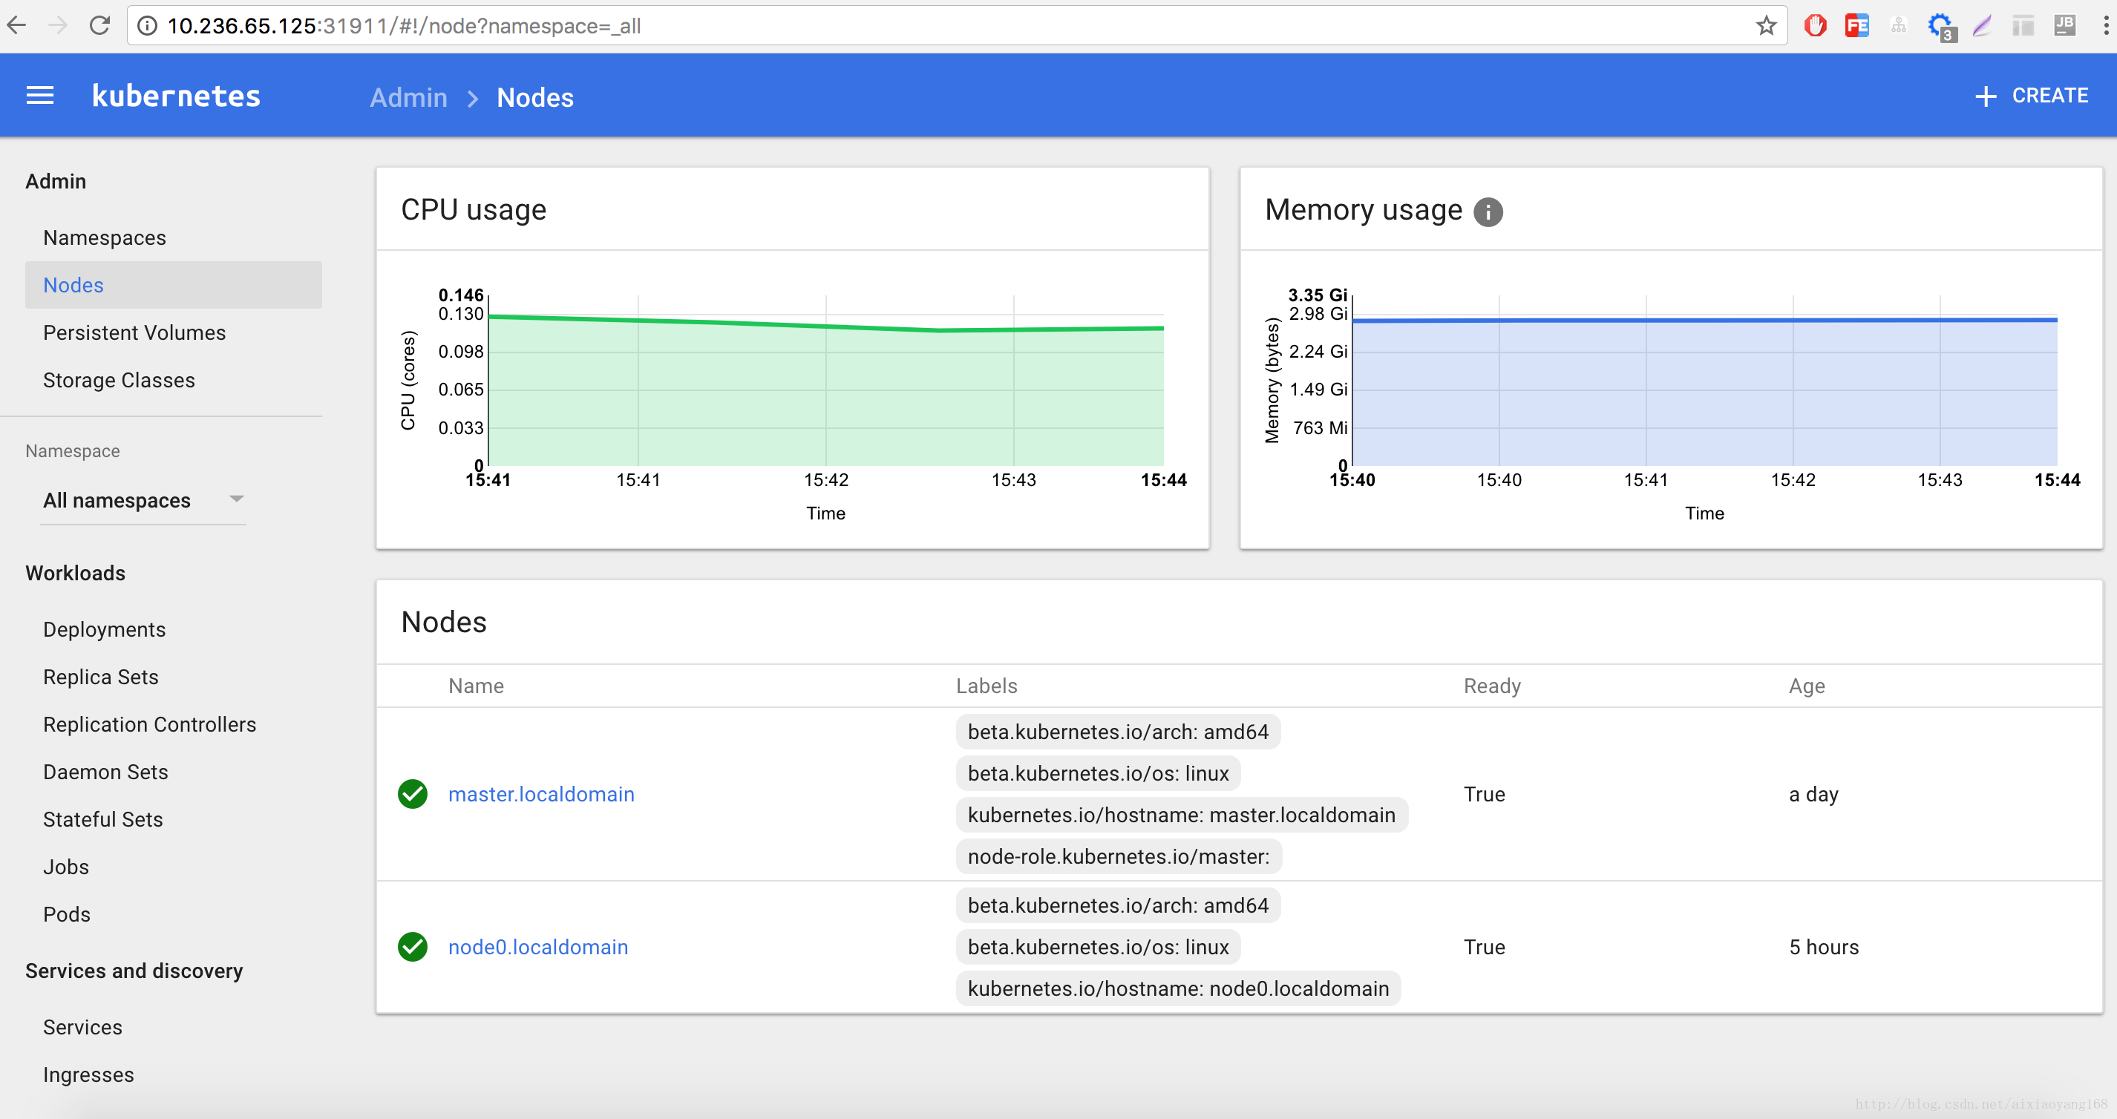Expand the purple feather extension menu
Image resolution: width=2117 pixels, height=1119 pixels.
click(1982, 25)
